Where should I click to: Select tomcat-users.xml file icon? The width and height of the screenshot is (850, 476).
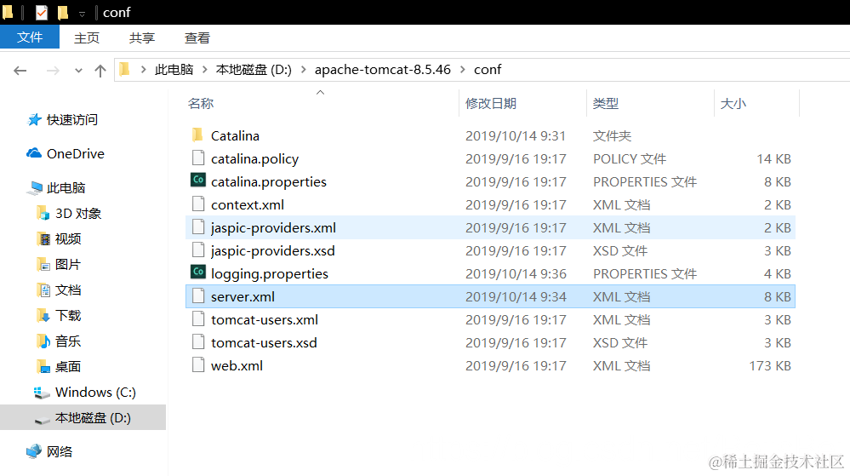click(198, 319)
